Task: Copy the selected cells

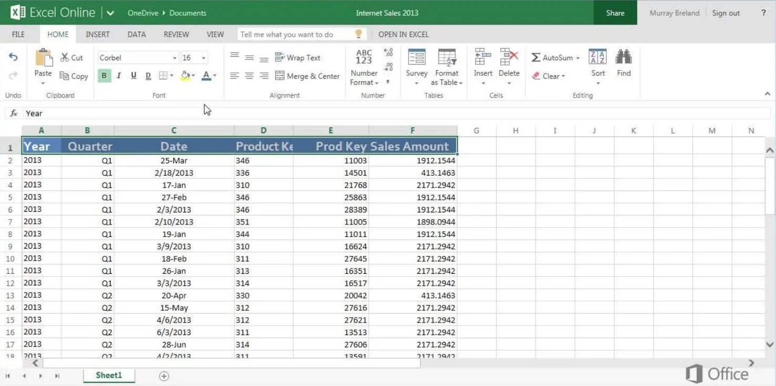Action: coord(74,76)
